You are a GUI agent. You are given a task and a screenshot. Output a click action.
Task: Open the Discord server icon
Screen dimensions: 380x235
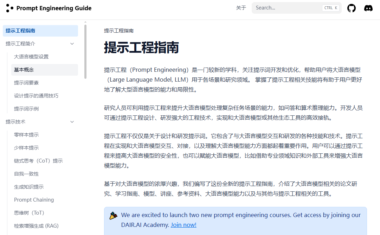click(368, 8)
